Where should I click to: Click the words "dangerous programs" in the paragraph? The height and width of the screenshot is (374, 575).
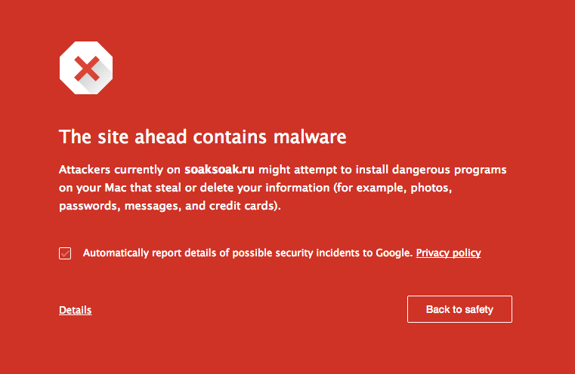pyautogui.click(x=456, y=170)
